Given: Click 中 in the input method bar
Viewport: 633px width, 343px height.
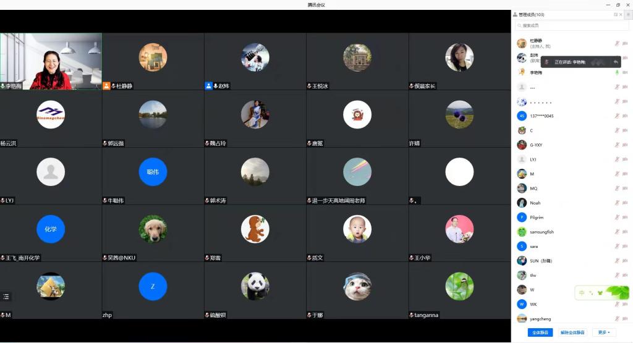Looking at the screenshot, I should 582,292.
